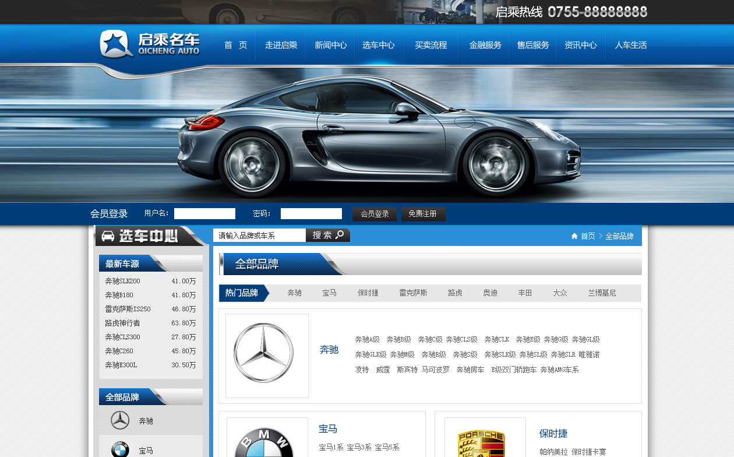The image size is (734, 457).
Task: Select 兰博基尼 in the 热门品牌 bar
Action: (x=602, y=293)
